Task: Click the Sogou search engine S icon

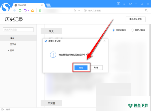Action: point(85,11)
